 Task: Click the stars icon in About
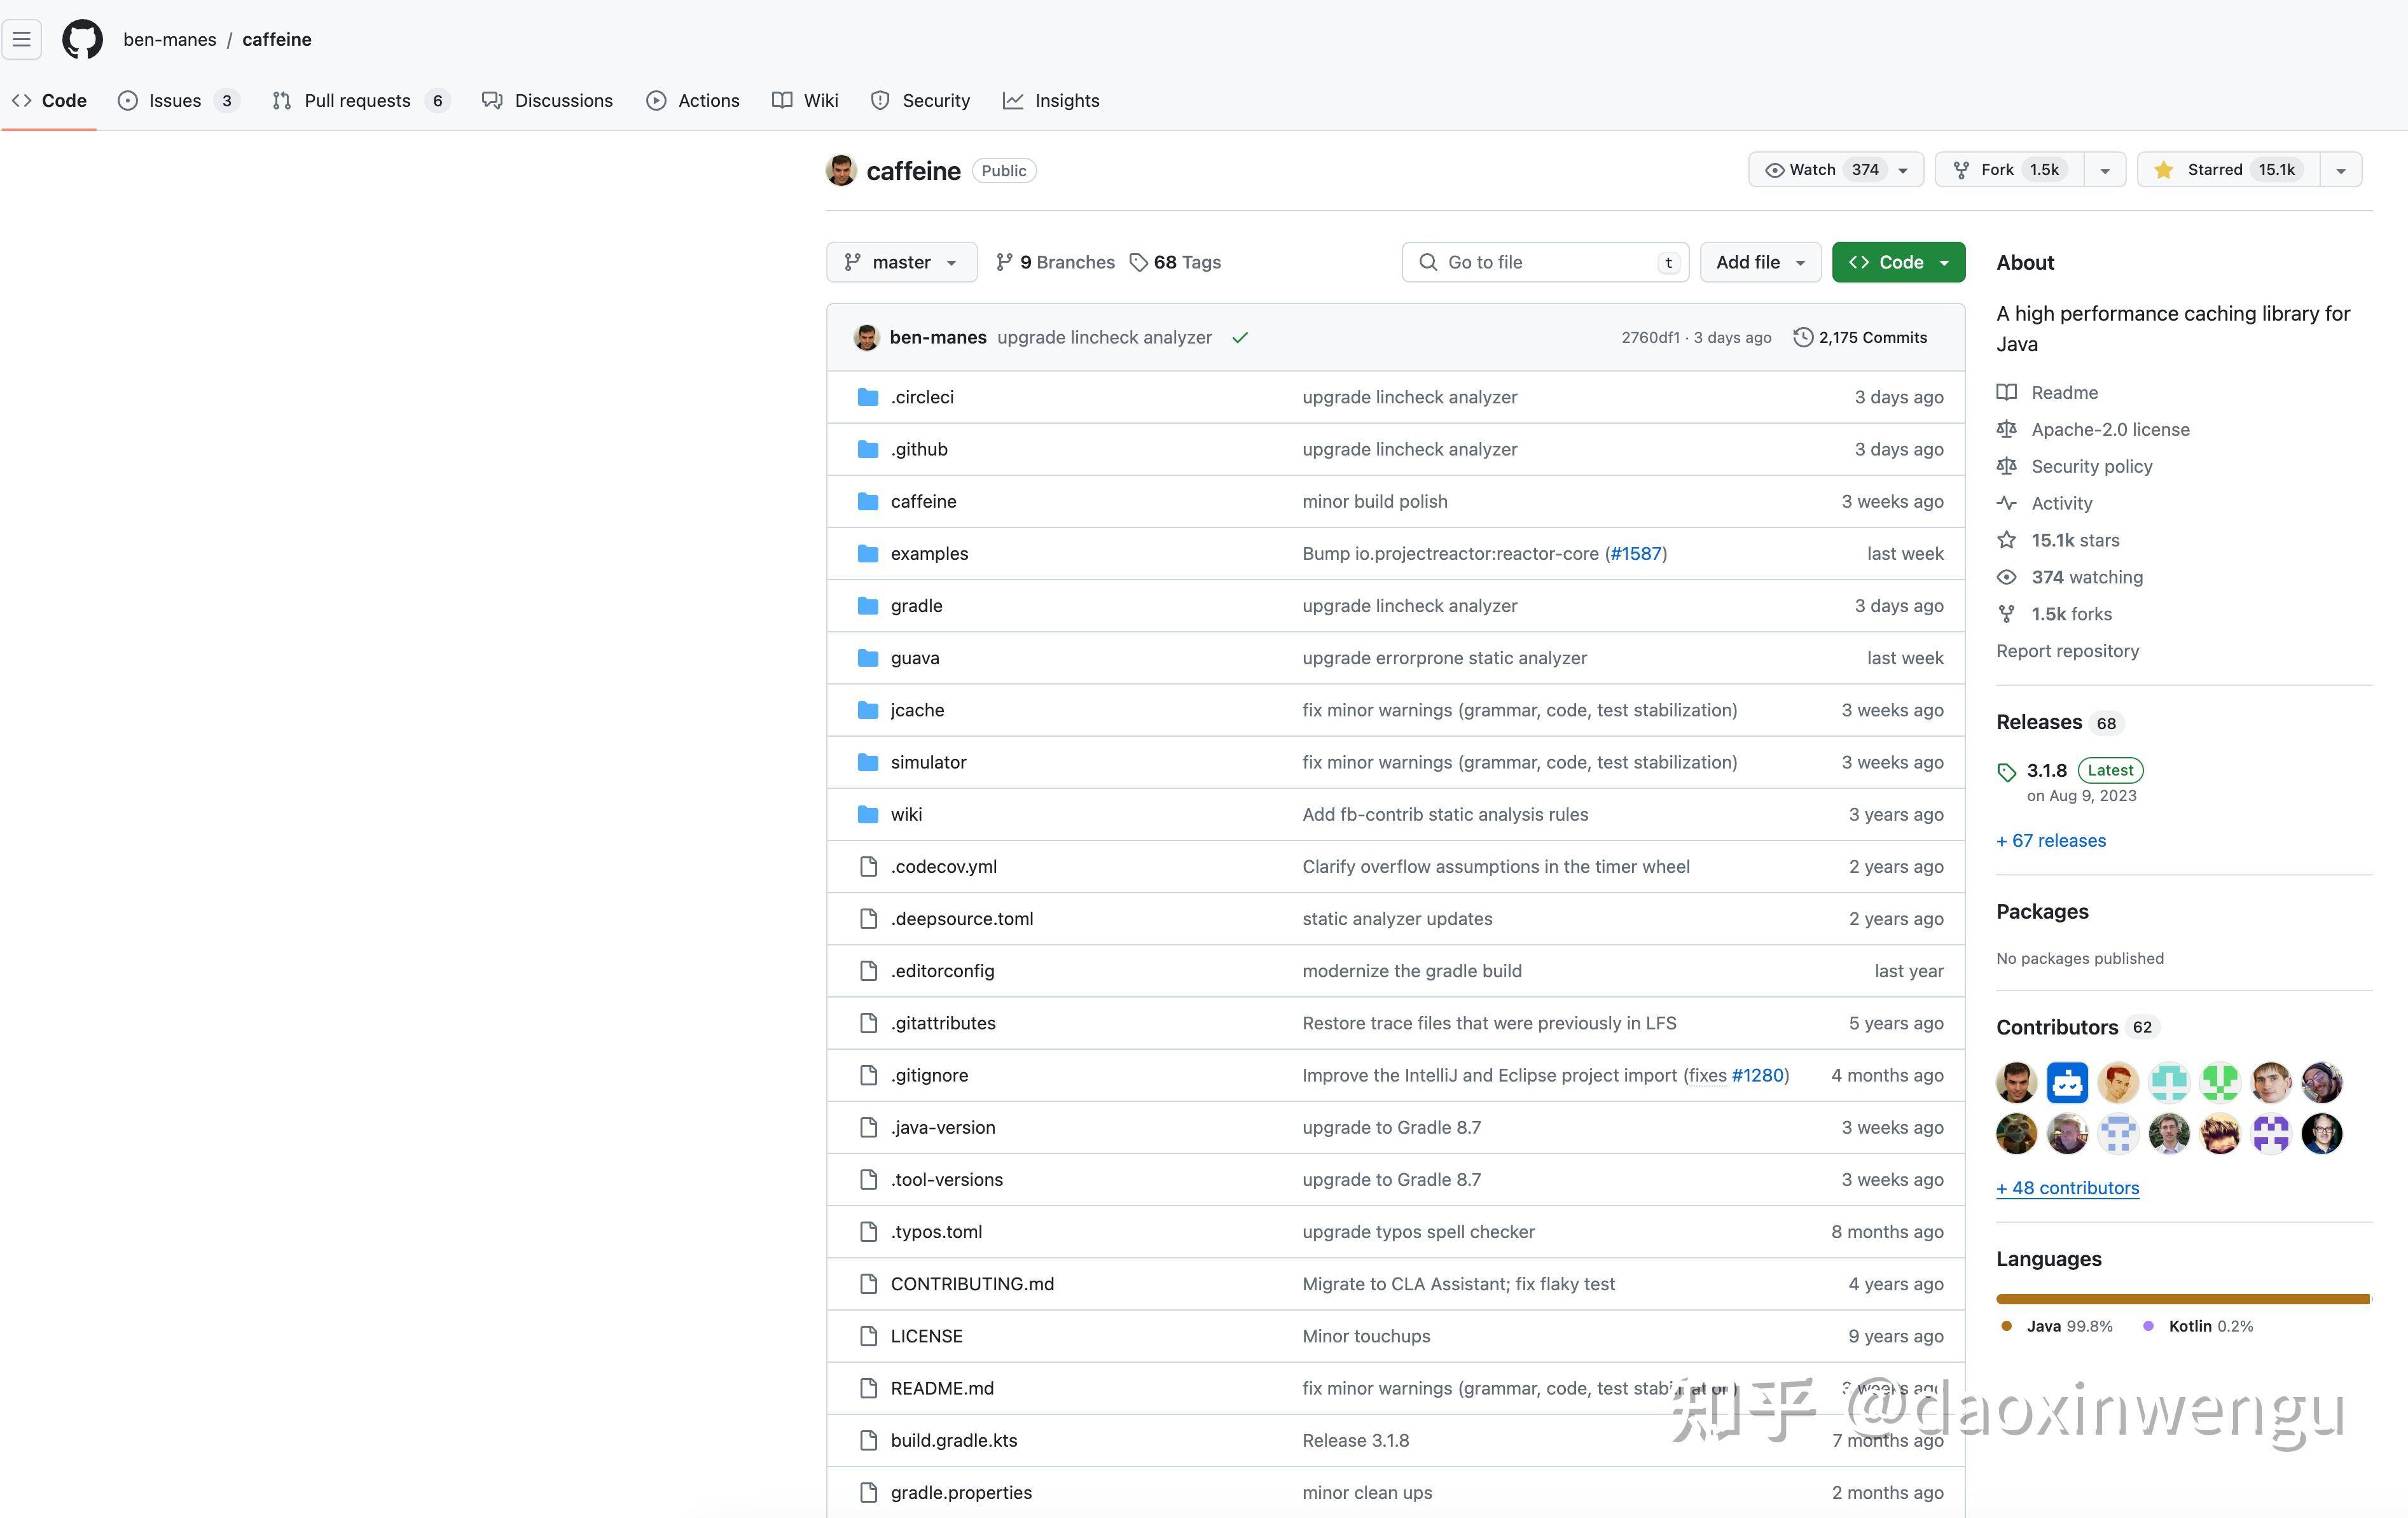point(2006,540)
